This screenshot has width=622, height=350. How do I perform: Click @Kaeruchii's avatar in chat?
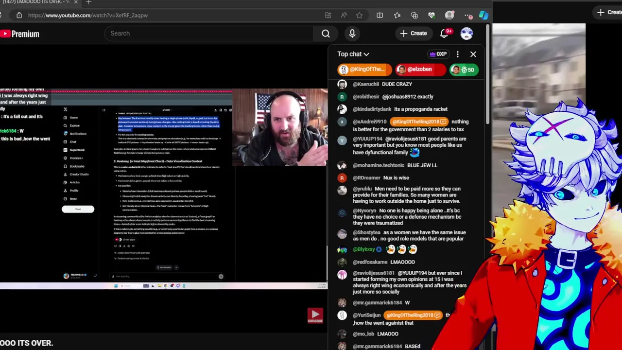coord(342,84)
